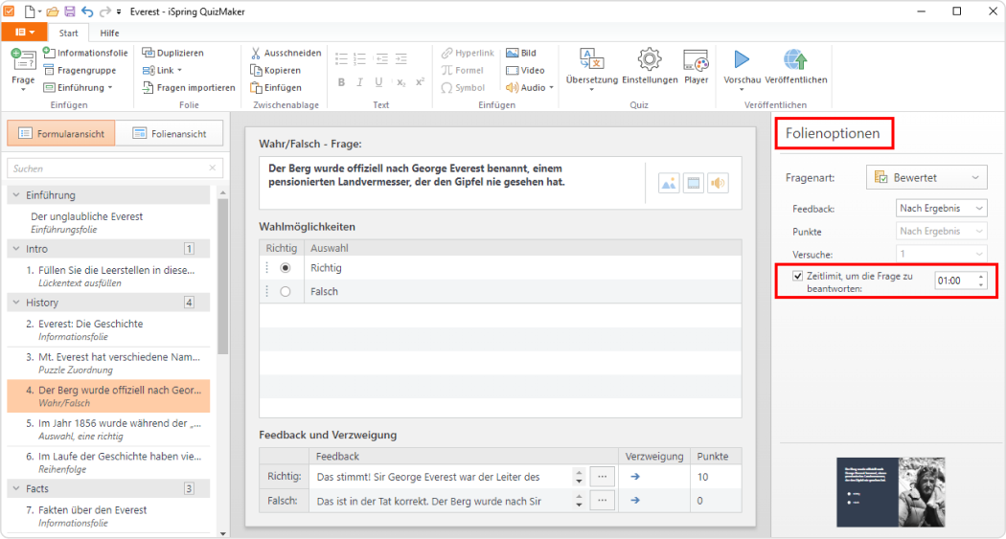
Task: Insert a Bild into the slide
Action: coord(521,53)
